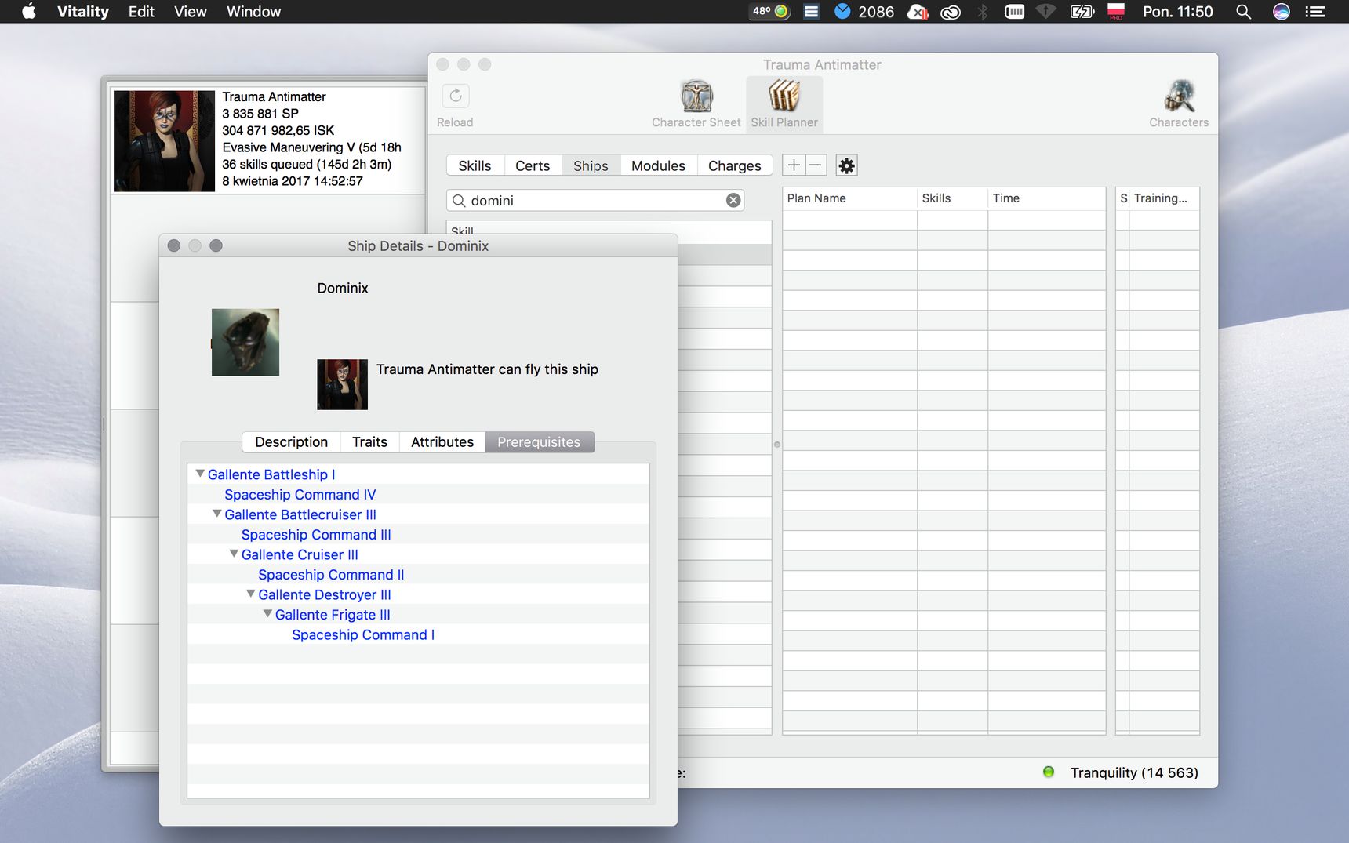Switch to the Skills tab
The height and width of the screenshot is (843, 1349).
coord(475,165)
